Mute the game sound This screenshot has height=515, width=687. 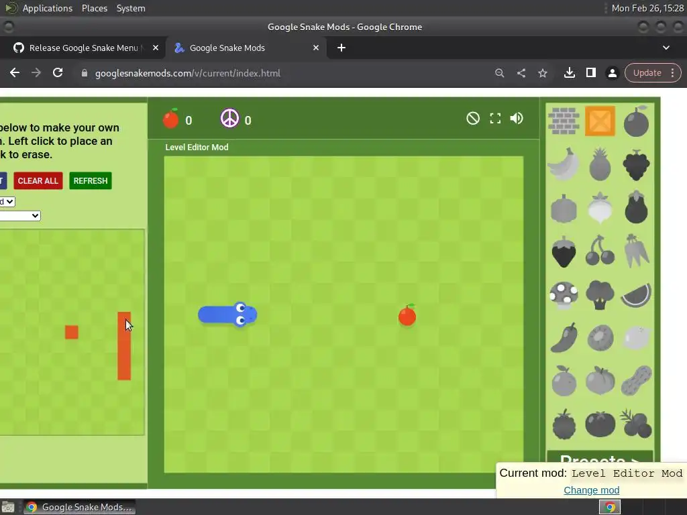click(517, 118)
